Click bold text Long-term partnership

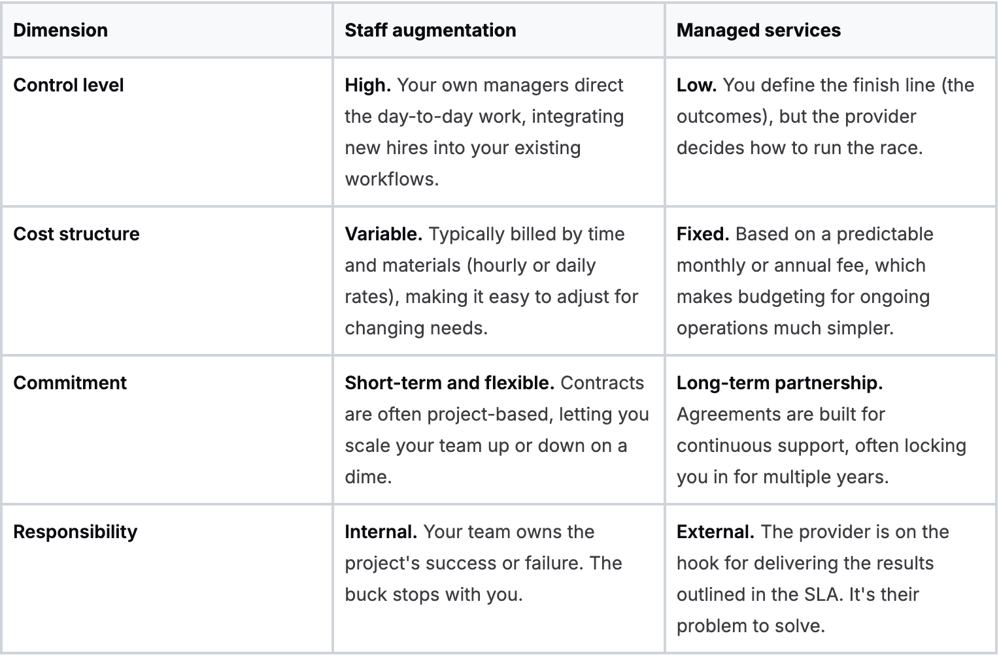[779, 383]
